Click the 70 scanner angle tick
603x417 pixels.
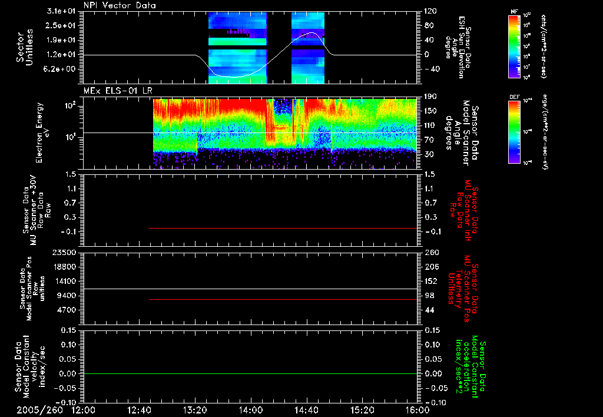click(x=429, y=140)
